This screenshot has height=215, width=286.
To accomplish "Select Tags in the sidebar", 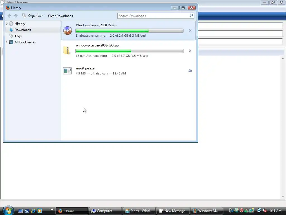I will [x=18, y=36].
